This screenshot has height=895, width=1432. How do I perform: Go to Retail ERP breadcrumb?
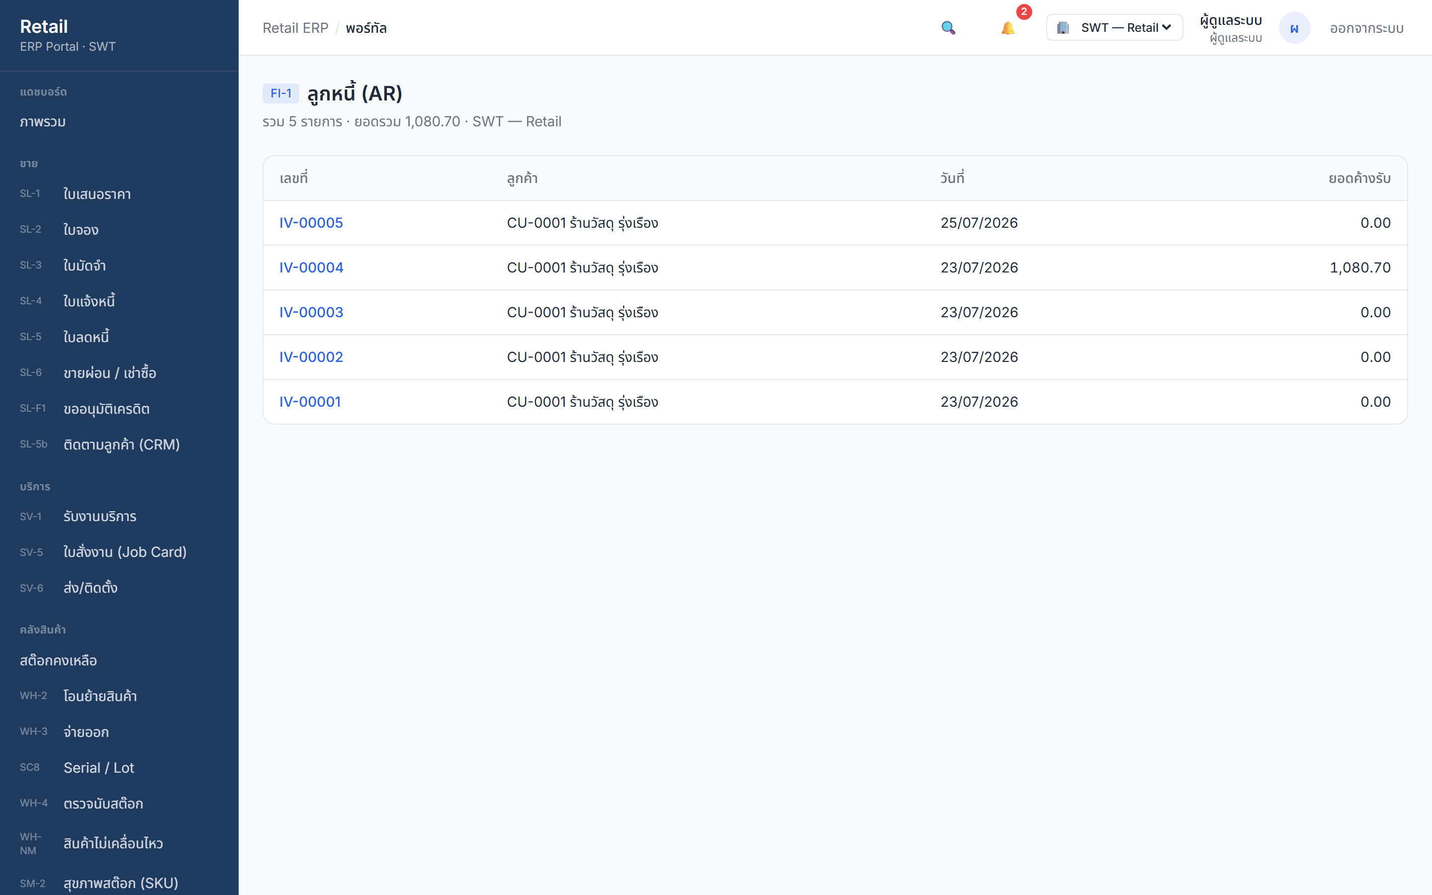click(295, 28)
